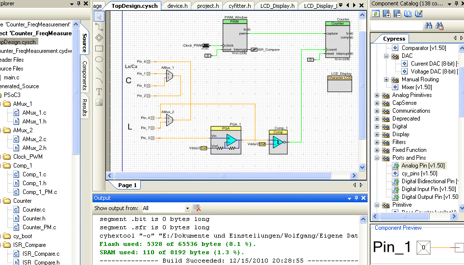Expand the Manual Routing folder
Image resolution: width=464 pixels, height=265 pixels.
(386, 79)
